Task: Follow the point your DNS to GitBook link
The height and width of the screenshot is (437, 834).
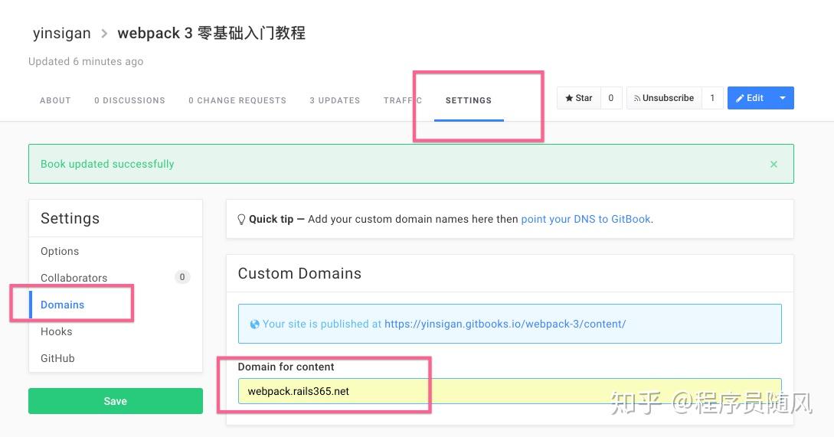Action: coord(586,219)
